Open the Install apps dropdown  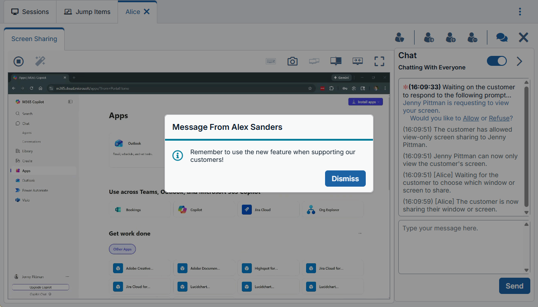pyautogui.click(x=365, y=102)
